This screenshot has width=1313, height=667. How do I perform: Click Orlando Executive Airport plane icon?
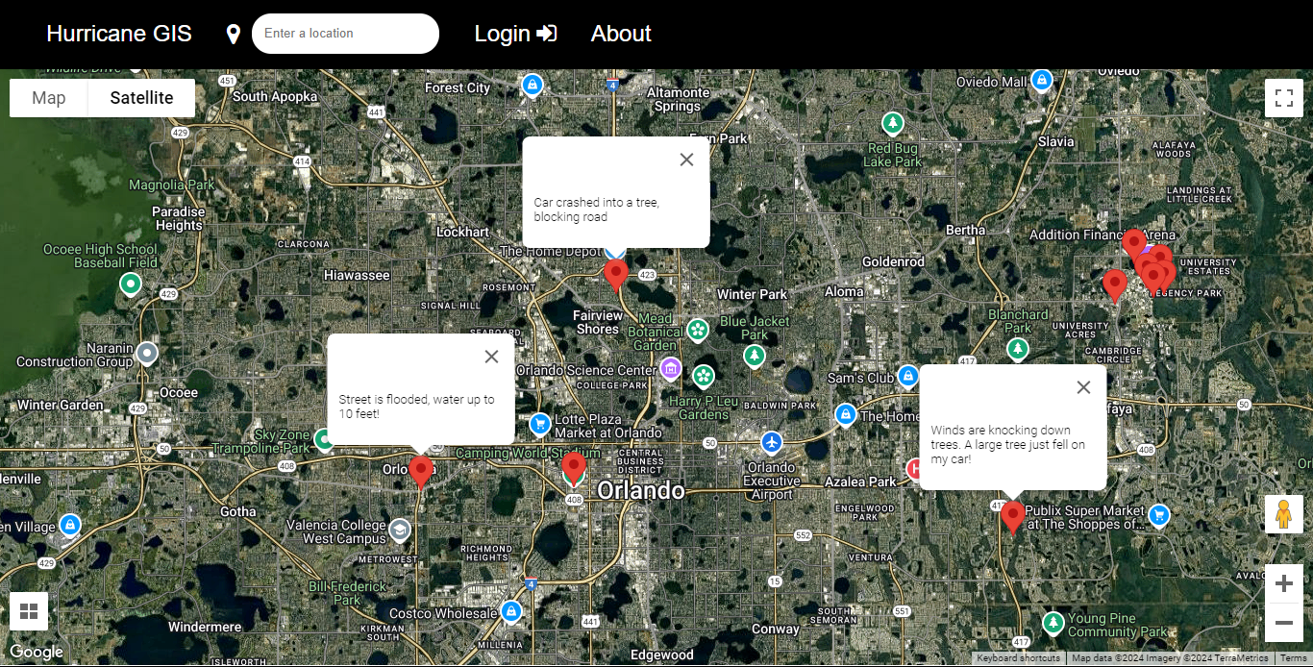tap(772, 443)
